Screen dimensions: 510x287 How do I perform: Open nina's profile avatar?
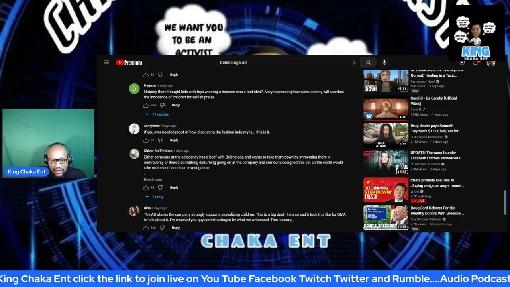(134, 211)
